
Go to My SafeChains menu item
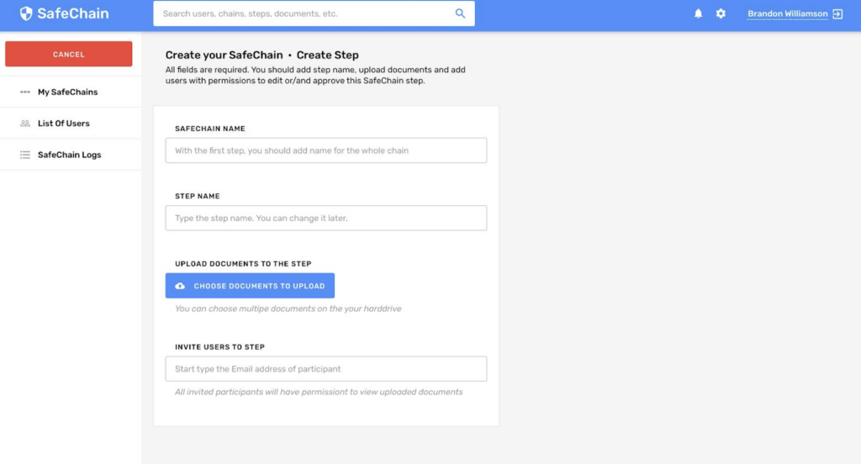[x=67, y=92]
